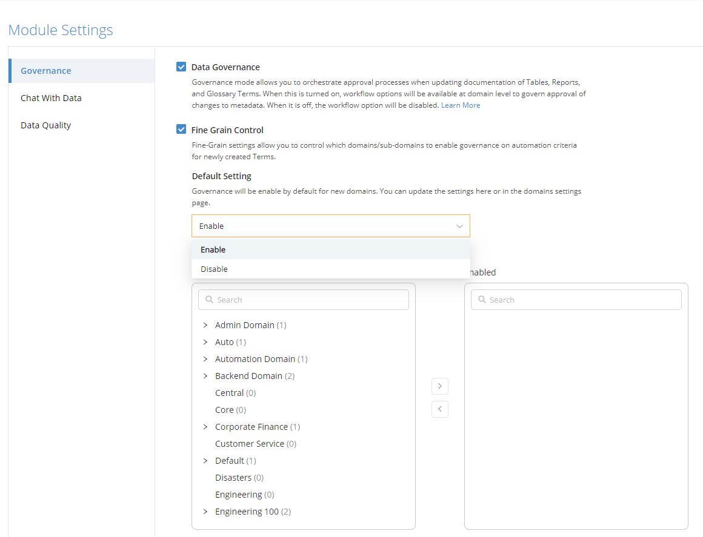The width and height of the screenshot is (703, 537).
Task: Select Automation Domain (1) row
Action: (261, 359)
